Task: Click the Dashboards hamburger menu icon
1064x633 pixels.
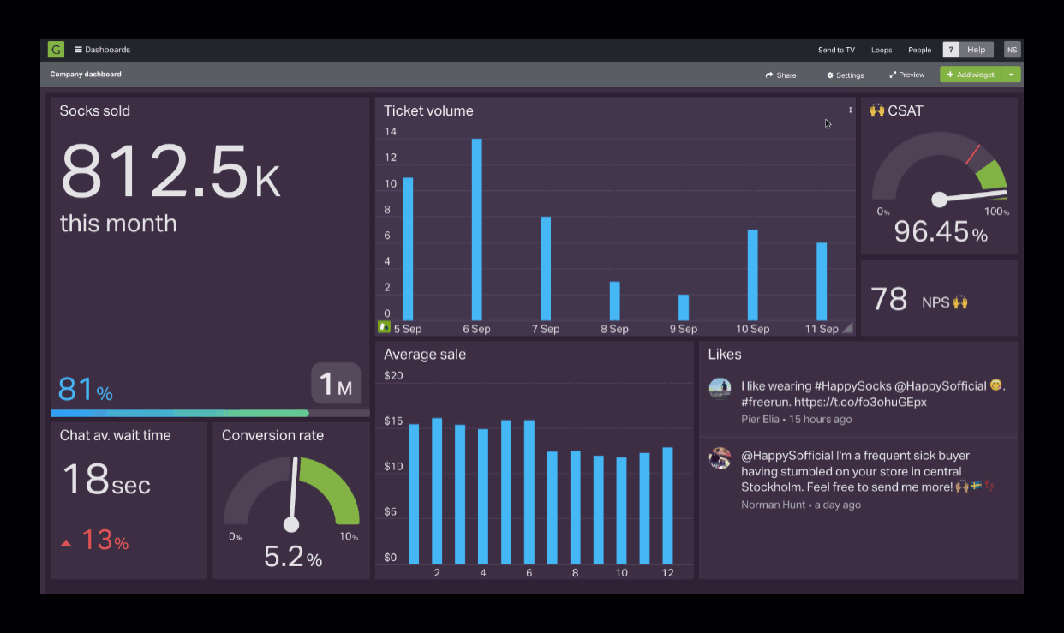Action: [x=78, y=50]
